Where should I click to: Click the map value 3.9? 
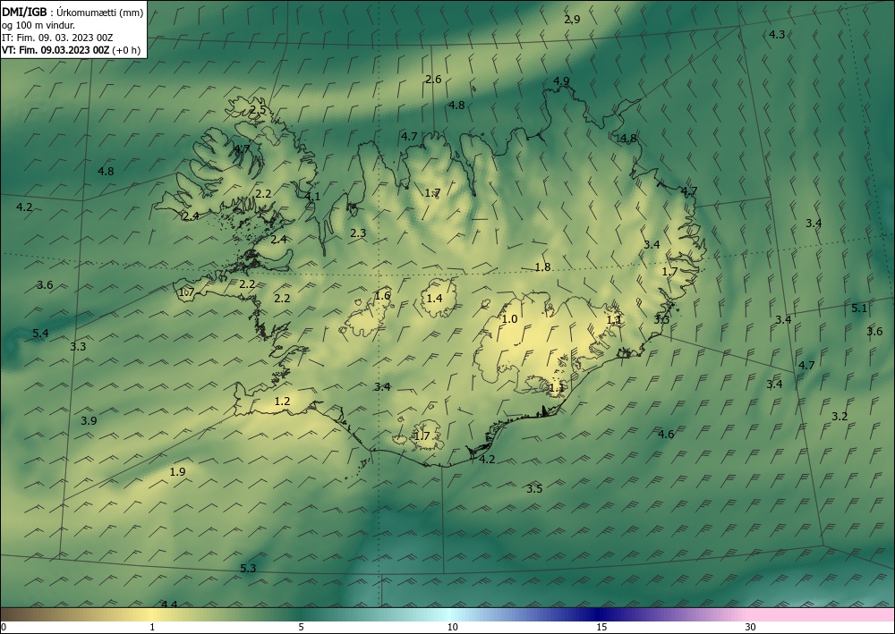[x=89, y=421]
